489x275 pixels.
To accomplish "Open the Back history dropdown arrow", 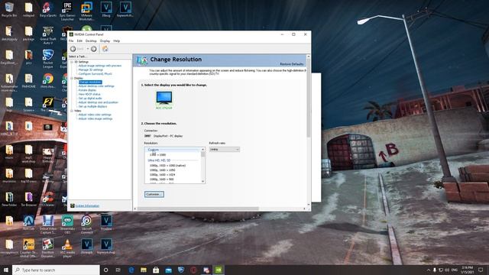I will 88,49.
